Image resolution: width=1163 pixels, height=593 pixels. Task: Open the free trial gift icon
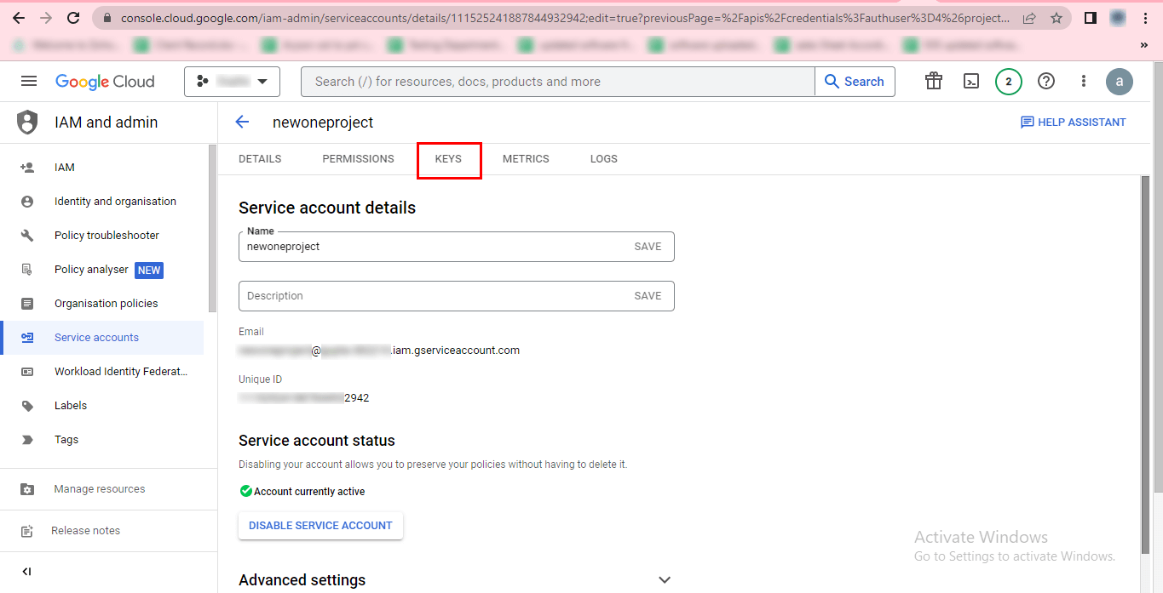coord(934,81)
